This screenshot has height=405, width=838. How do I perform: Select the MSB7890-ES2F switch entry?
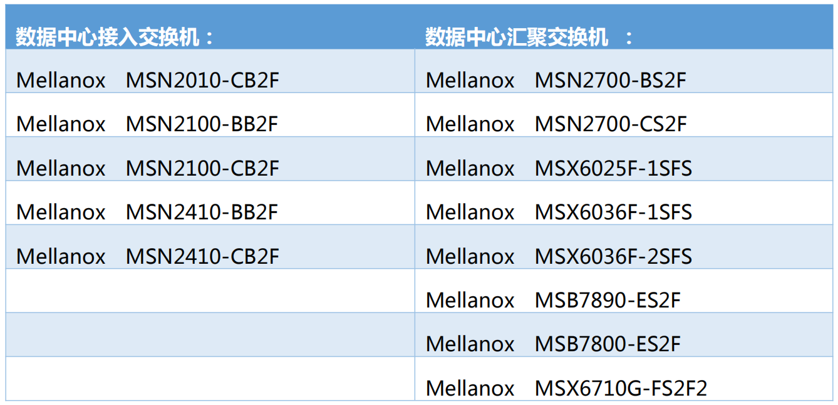click(x=608, y=300)
